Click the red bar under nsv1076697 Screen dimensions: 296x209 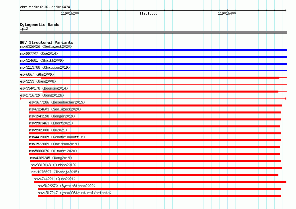pyautogui.click(x=155, y=175)
